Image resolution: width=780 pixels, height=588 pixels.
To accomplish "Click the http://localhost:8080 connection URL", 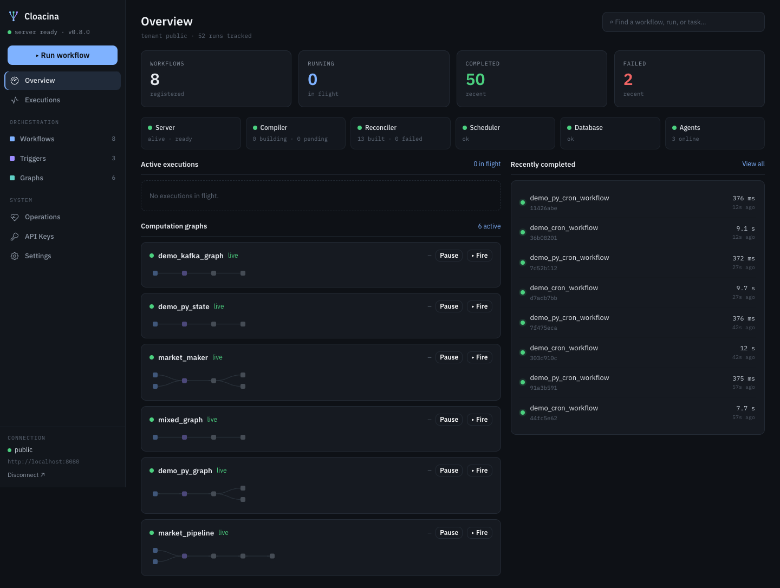I will click(x=43, y=462).
